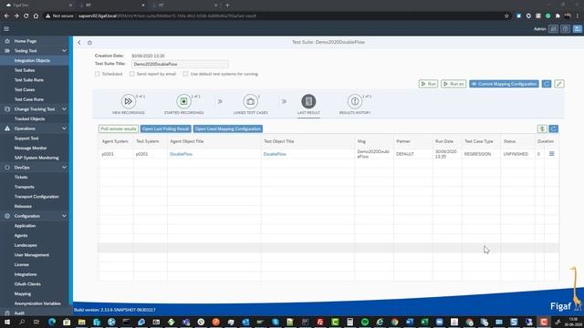Open the hamburger menu in the header
The width and height of the screenshot is (584, 328).
pyautogui.click(x=6, y=28)
